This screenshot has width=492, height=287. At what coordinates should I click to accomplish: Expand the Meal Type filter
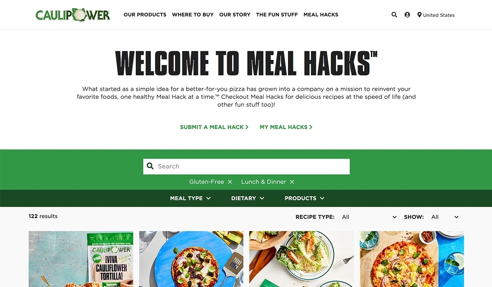coord(190,198)
